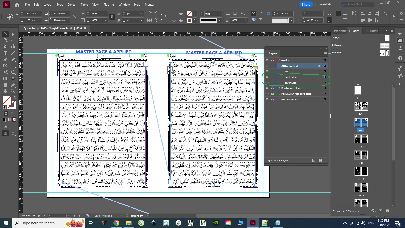
Task: Collapse the AlQuran Text layer
Action: [279, 66]
